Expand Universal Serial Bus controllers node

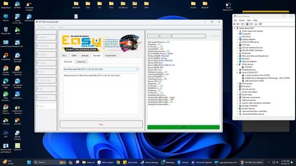(237, 111)
